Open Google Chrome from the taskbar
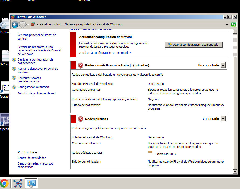Screen dimensions: 240x189 tap(4, 183)
